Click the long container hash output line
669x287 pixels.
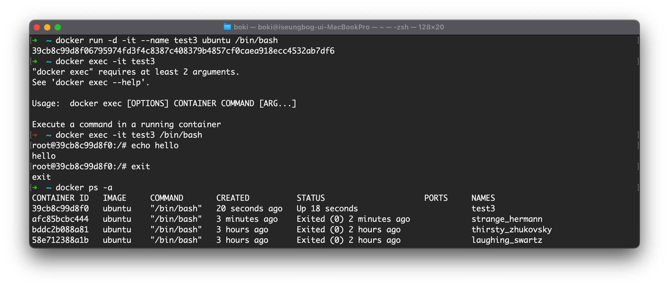[183, 51]
